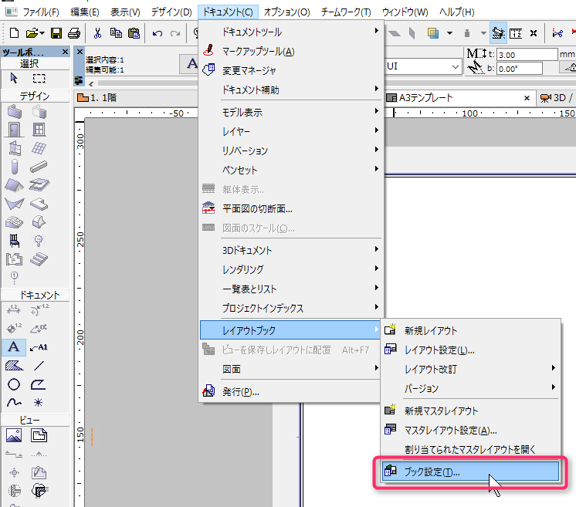Image resolution: width=576 pixels, height=507 pixels.
Task: Select the Linear Dimension tool
Action: tap(14, 310)
